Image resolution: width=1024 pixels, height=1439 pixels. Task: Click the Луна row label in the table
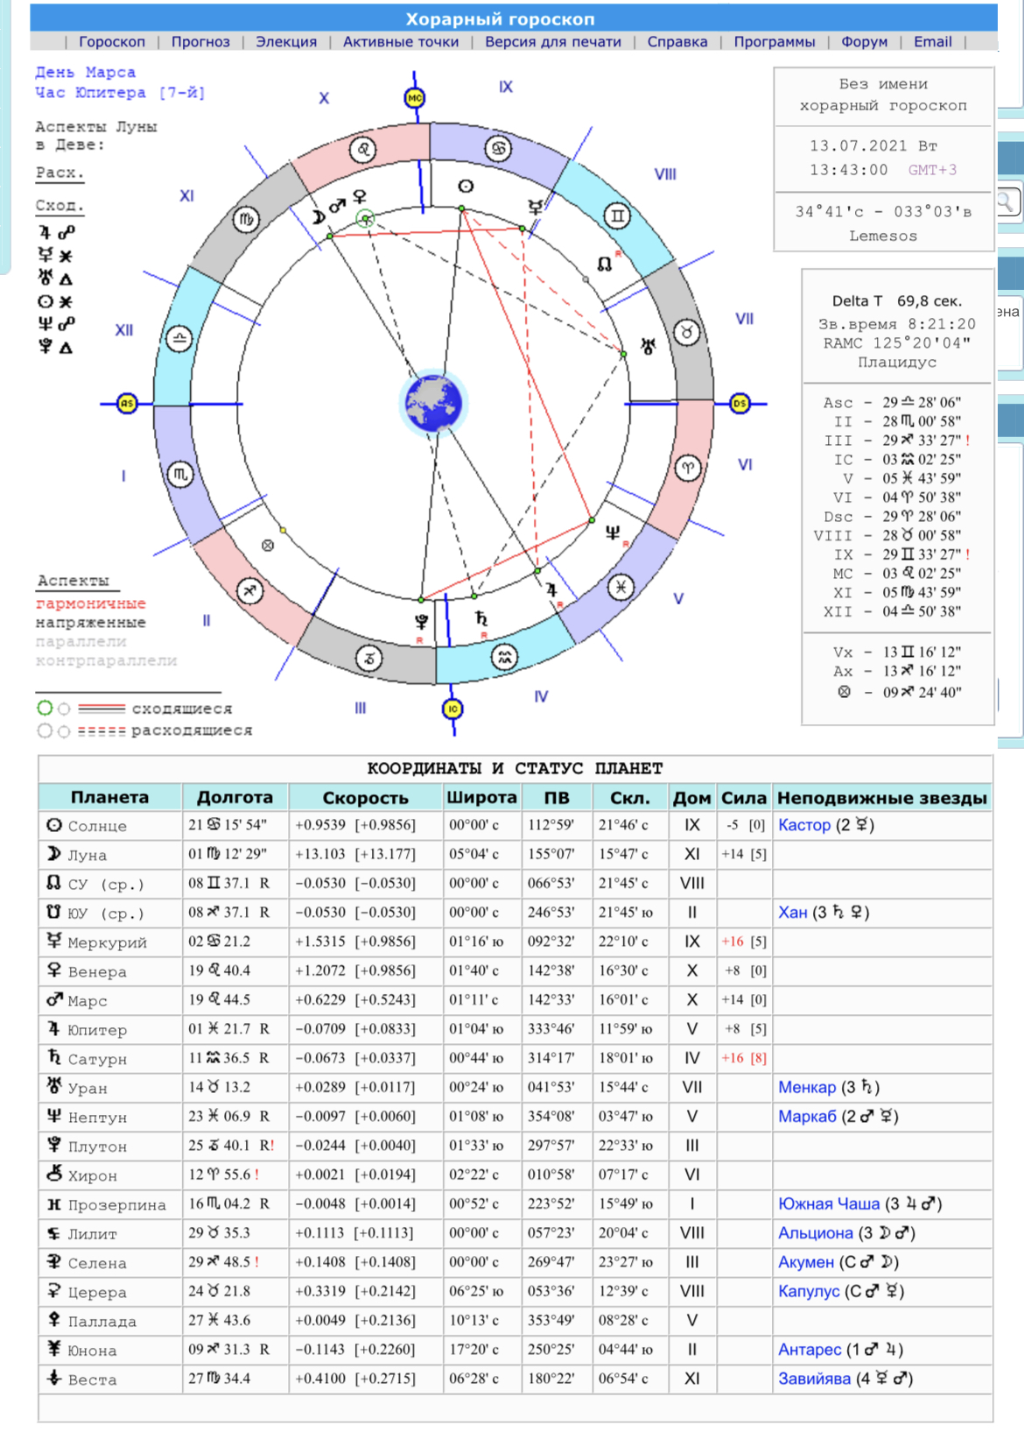[x=88, y=855]
